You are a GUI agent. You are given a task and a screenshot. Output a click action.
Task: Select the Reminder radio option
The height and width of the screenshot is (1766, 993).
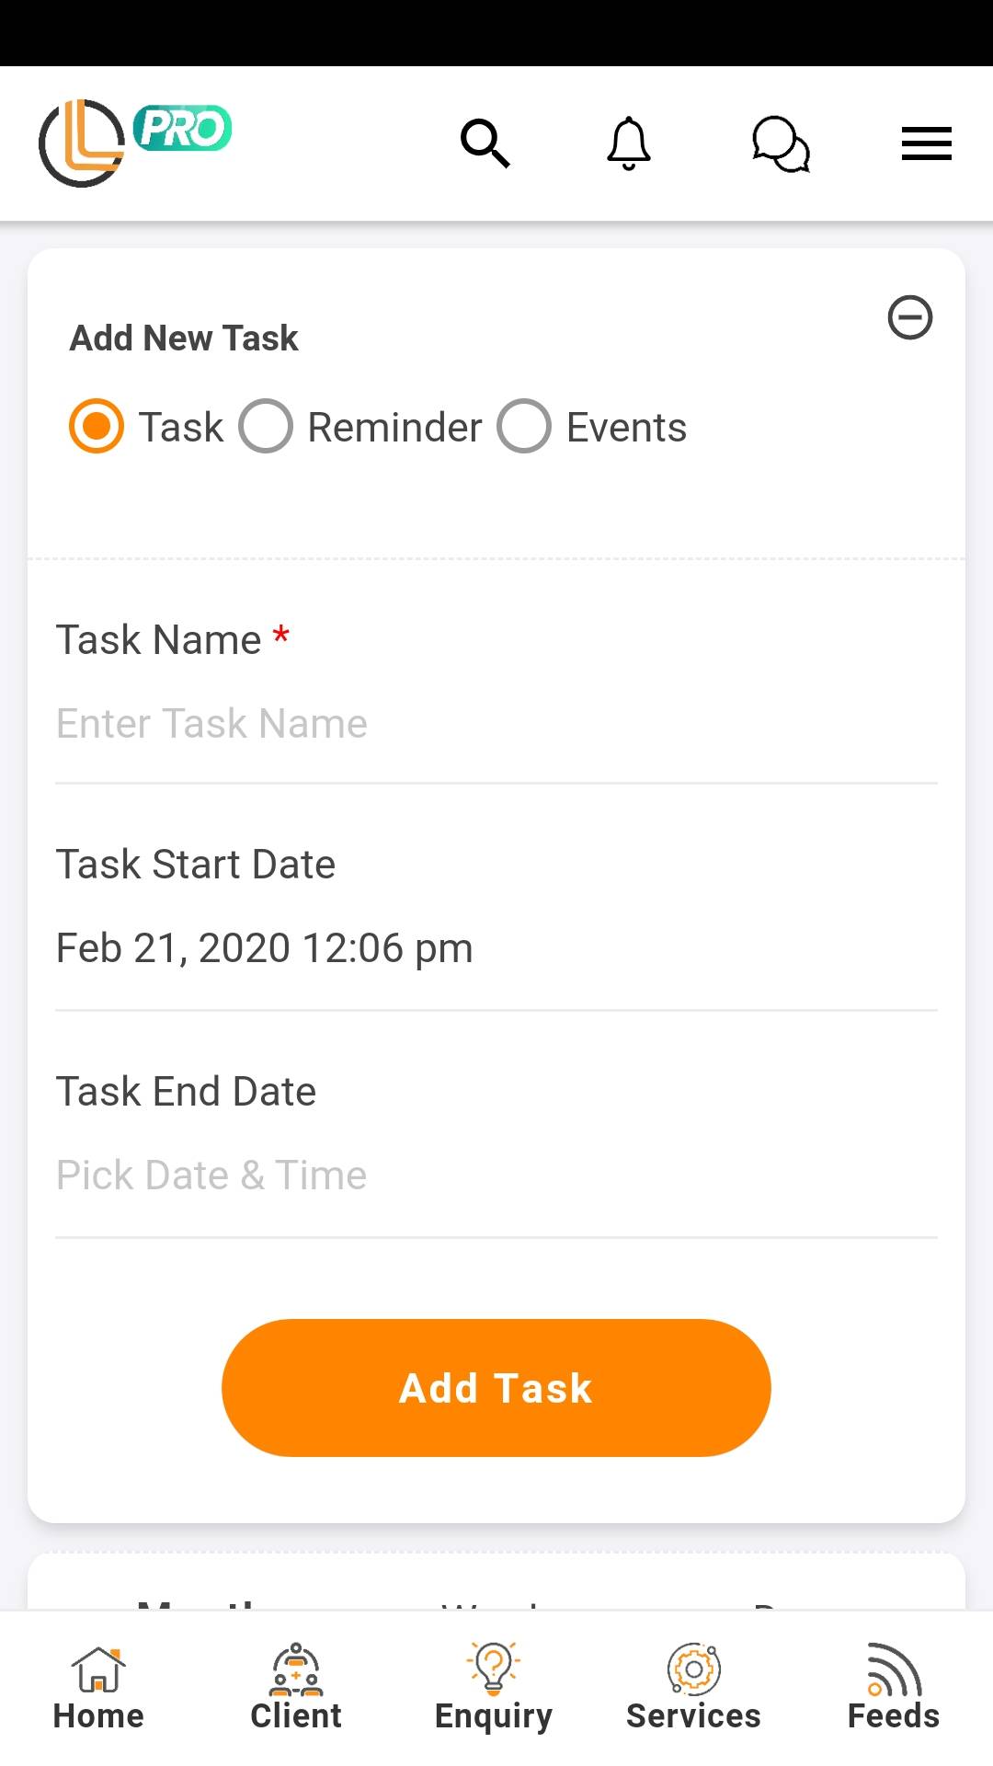pyautogui.click(x=266, y=427)
